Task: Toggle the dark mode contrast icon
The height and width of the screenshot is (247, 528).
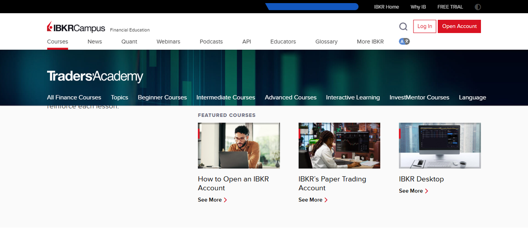Action: click(478, 7)
